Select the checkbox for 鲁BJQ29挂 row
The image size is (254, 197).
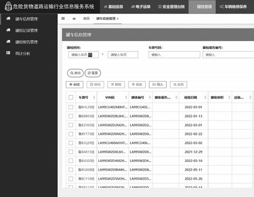(71, 143)
